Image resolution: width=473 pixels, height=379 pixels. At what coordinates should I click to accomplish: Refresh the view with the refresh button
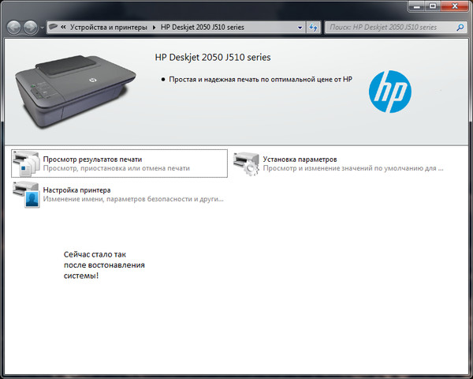point(314,28)
